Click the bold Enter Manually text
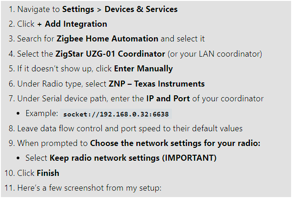This screenshot has height=198, width=292. click(x=143, y=69)
